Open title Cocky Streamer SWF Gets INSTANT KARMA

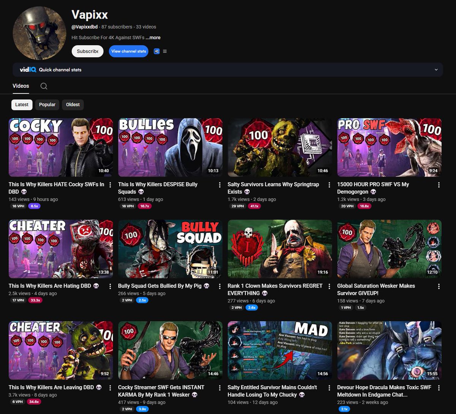[161, 391]
